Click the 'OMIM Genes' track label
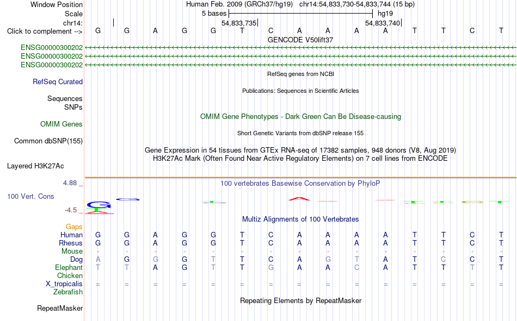This screenshot has width=517, height=321. click(x=61, y=124)
